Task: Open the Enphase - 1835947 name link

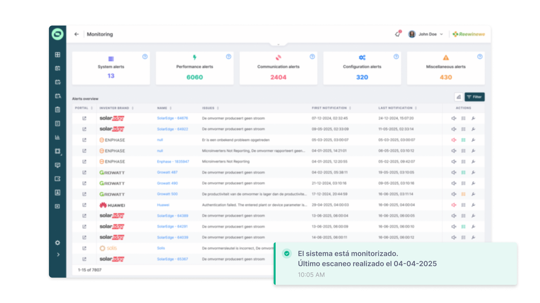Action: 173,162
